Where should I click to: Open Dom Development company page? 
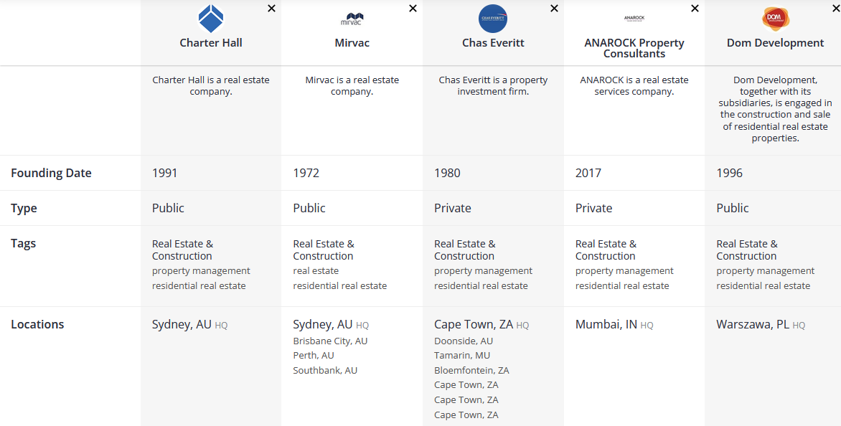[775, 43]
